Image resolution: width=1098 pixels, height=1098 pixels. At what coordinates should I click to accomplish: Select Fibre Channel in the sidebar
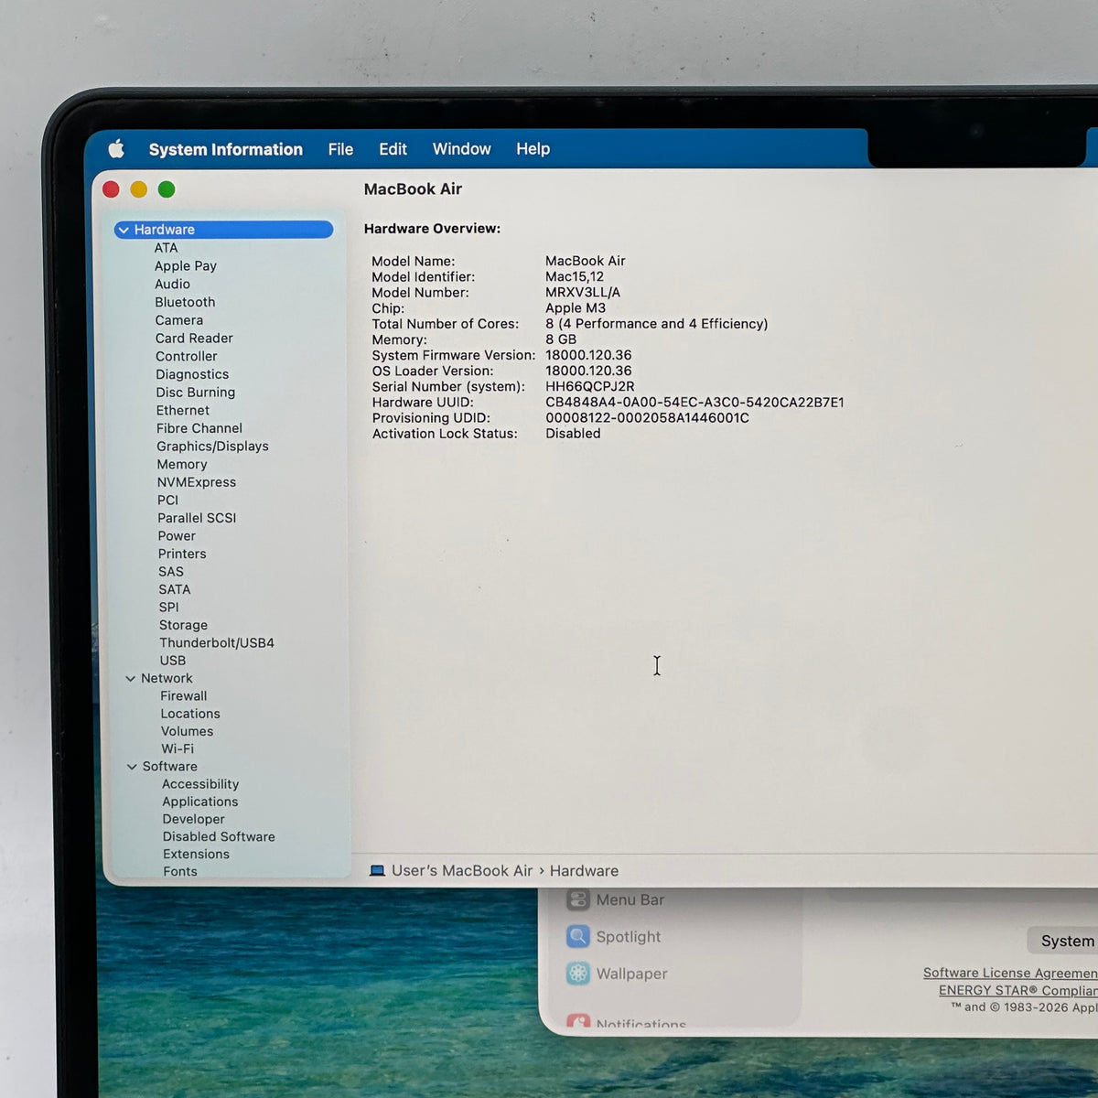pos(199,428)
